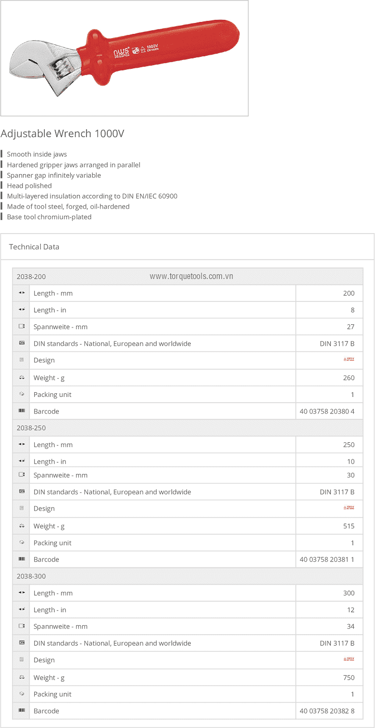The width and height of the screenshot is (375, 728).
Task: Click the packing unit box icon under 2038-250
Action: pyautogui.click(x=21, y=543)
